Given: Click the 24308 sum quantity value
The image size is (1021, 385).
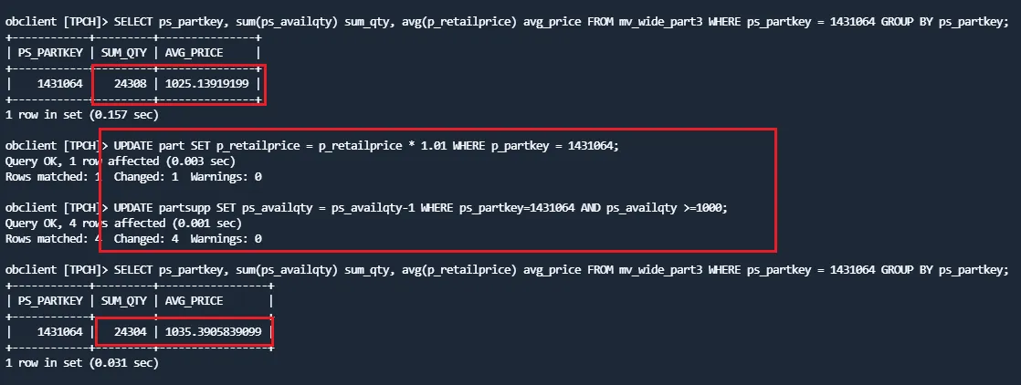Looking at the screenshot, I should 131,83.
